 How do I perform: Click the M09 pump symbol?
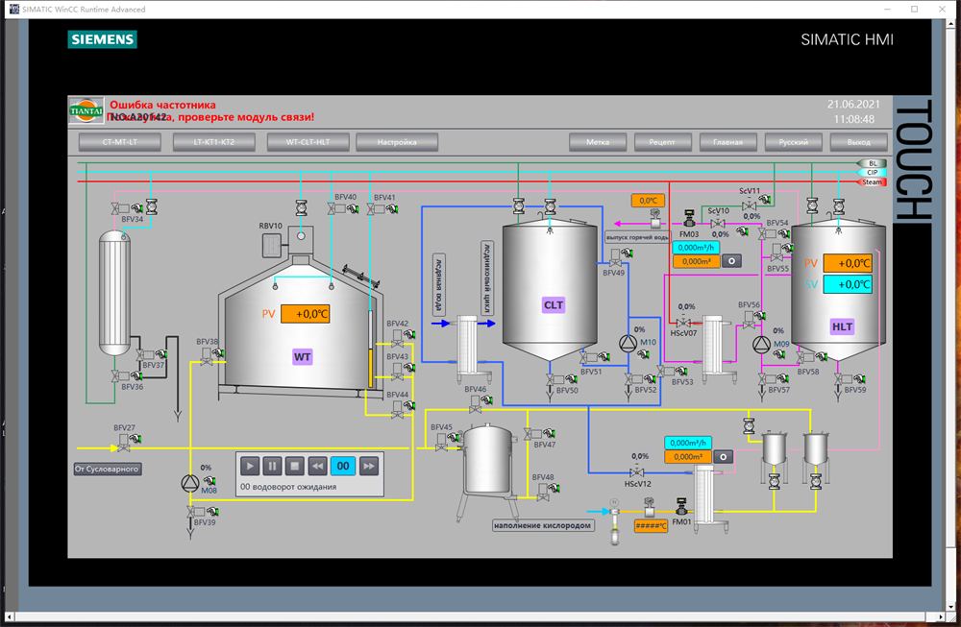(761, 345)
